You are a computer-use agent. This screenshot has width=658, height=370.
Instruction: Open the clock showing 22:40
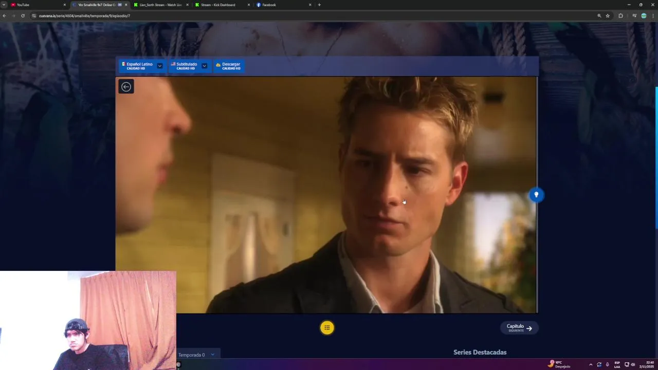(647, 364)
